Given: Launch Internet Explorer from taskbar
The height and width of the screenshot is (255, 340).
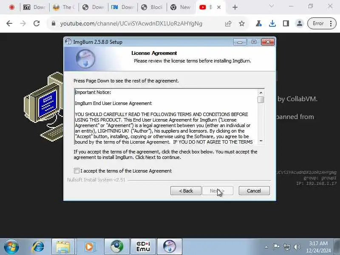Looking at the screenshot, I should tap(38, 247).
